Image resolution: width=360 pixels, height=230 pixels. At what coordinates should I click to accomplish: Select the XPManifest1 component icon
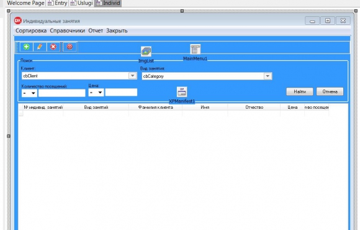pos(182,92)
